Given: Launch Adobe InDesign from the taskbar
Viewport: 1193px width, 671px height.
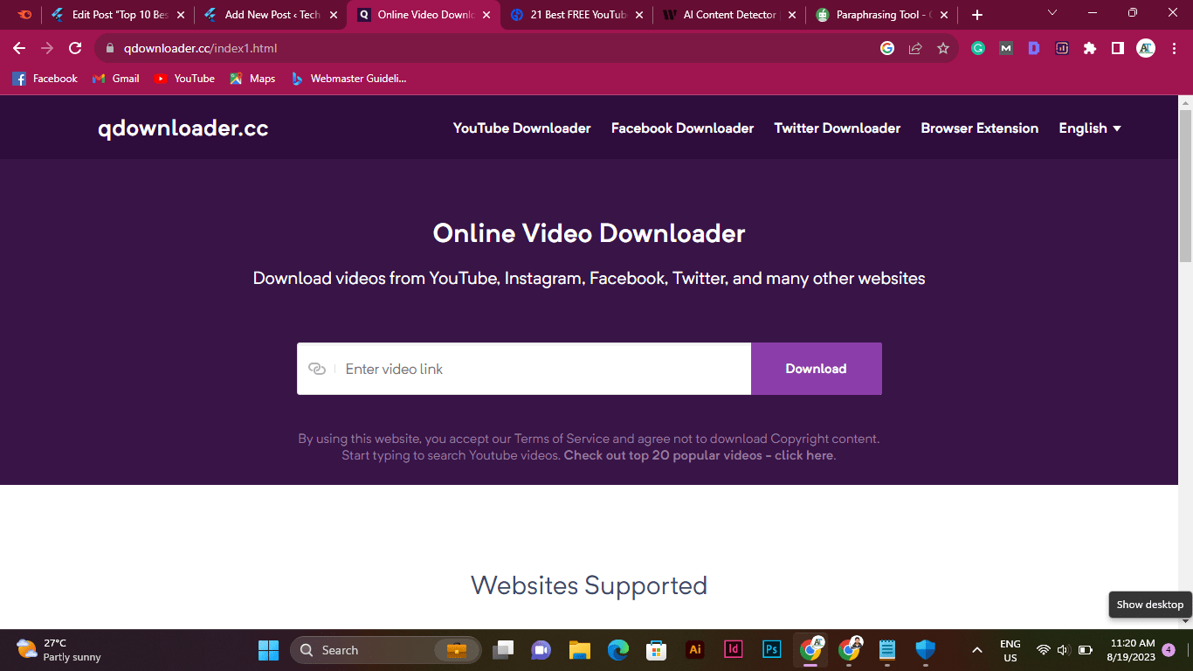Looking at the screenshot, I should 734,649.
